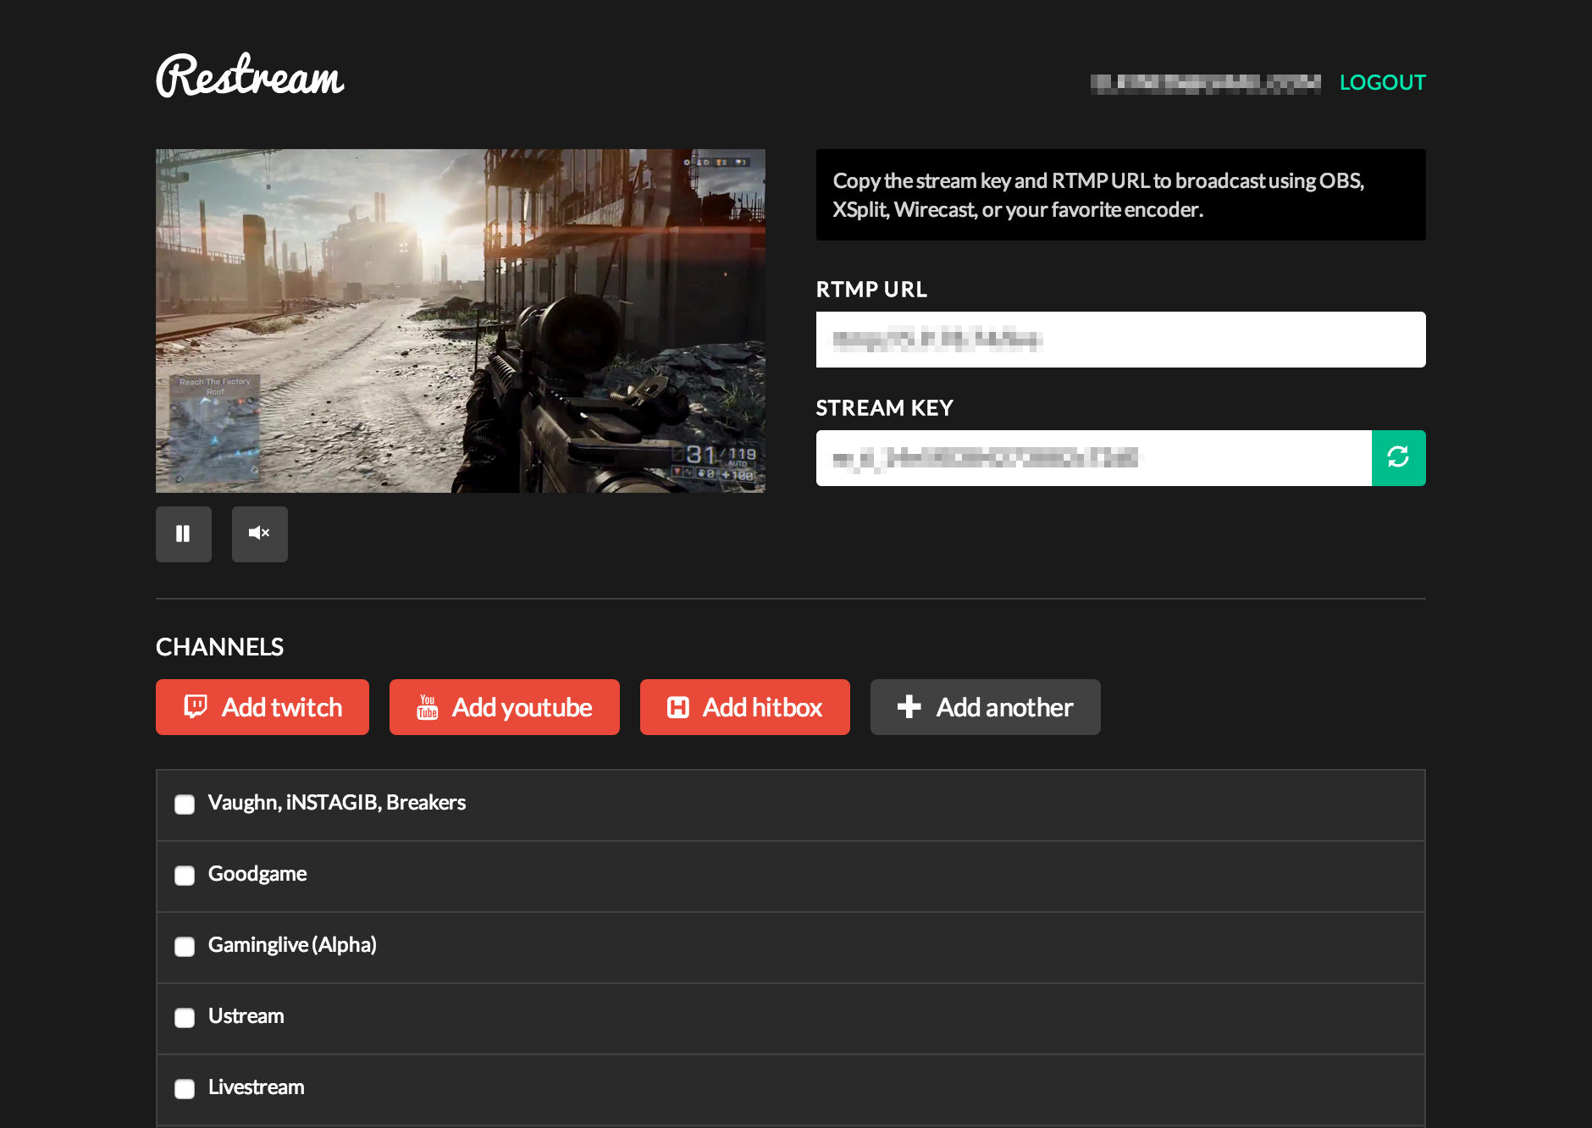Click the Twitch icon in Add twitch
Screen dimensions: 1592x1128
(196, 706)
